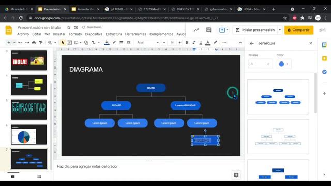Click the Google Slides home logo
The height and width of the screenshot is (186, 331).
(x=9, y=30)
